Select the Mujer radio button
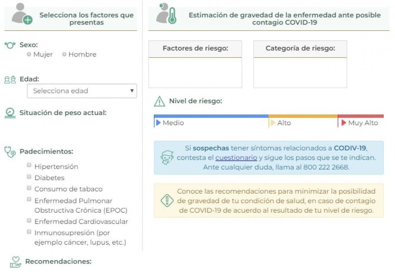 click(29, 55)
